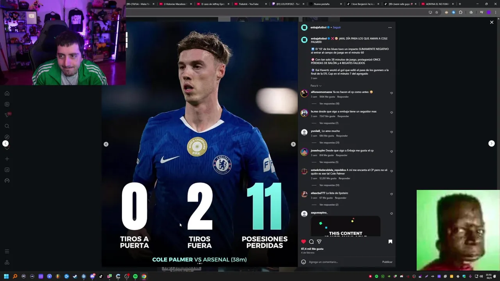This screenshot has width=500, height=281.
Task: Open Windows taskbar search
Action: point(15,276)
